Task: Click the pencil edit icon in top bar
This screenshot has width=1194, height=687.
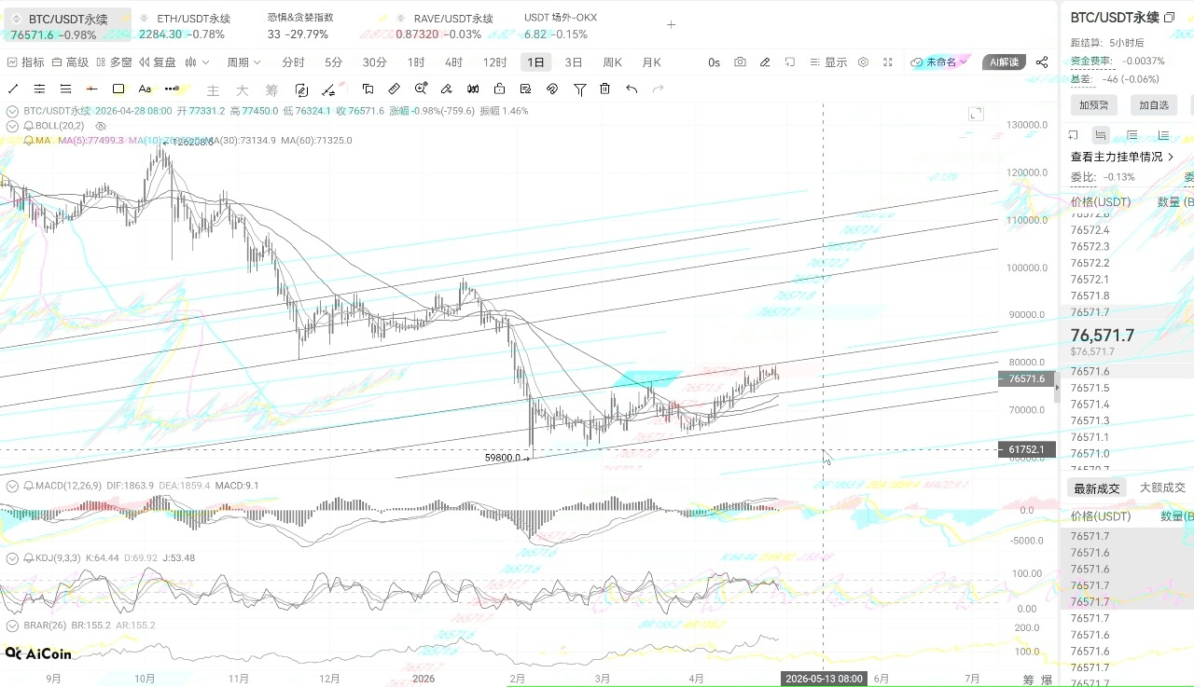Action: point(765,62)
